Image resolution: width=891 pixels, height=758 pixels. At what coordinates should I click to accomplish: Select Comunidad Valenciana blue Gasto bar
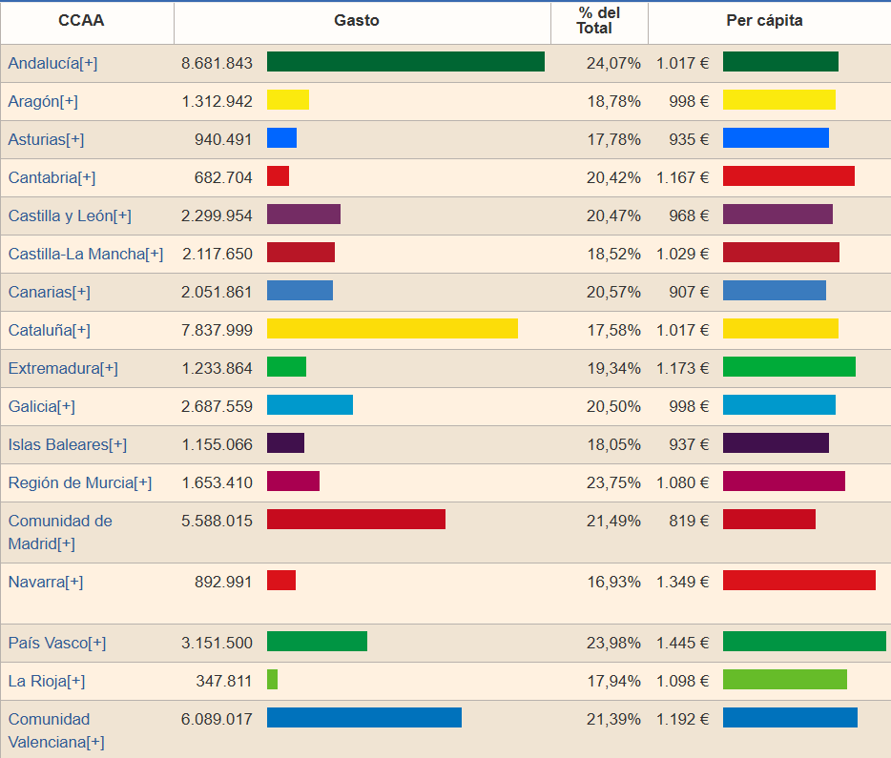[364, 718]
